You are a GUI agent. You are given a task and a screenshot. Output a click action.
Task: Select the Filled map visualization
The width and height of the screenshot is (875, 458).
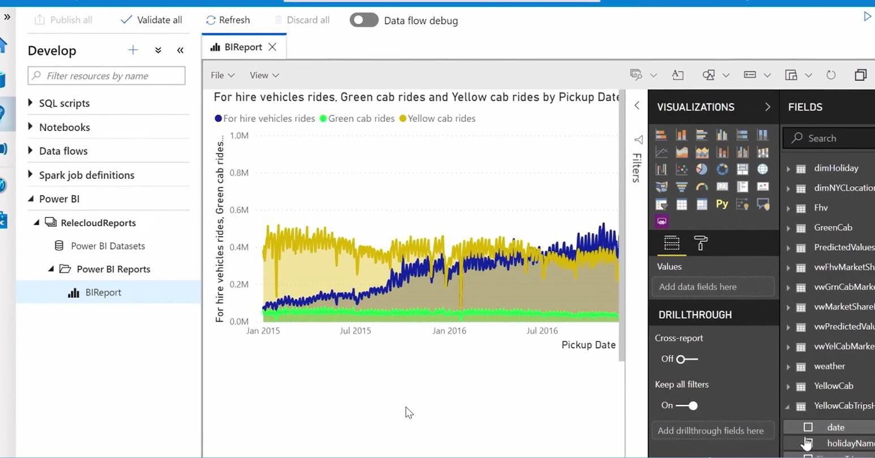(x=661, y=186)
